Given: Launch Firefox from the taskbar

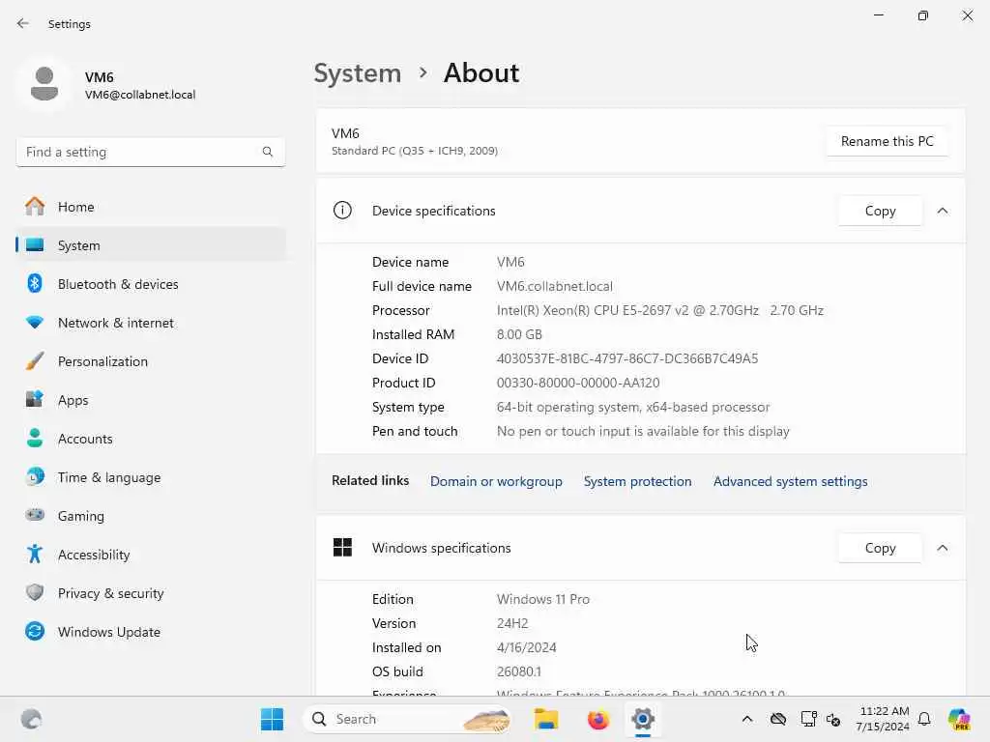Looking at the screenshot, I should click(x=597, y=719).
